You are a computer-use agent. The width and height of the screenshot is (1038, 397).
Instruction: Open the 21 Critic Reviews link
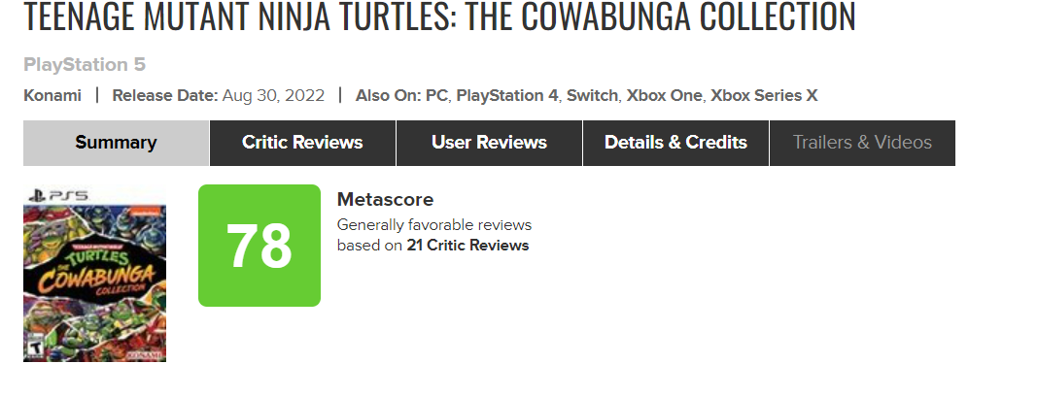pyautogui.click(x=467, y=246)
